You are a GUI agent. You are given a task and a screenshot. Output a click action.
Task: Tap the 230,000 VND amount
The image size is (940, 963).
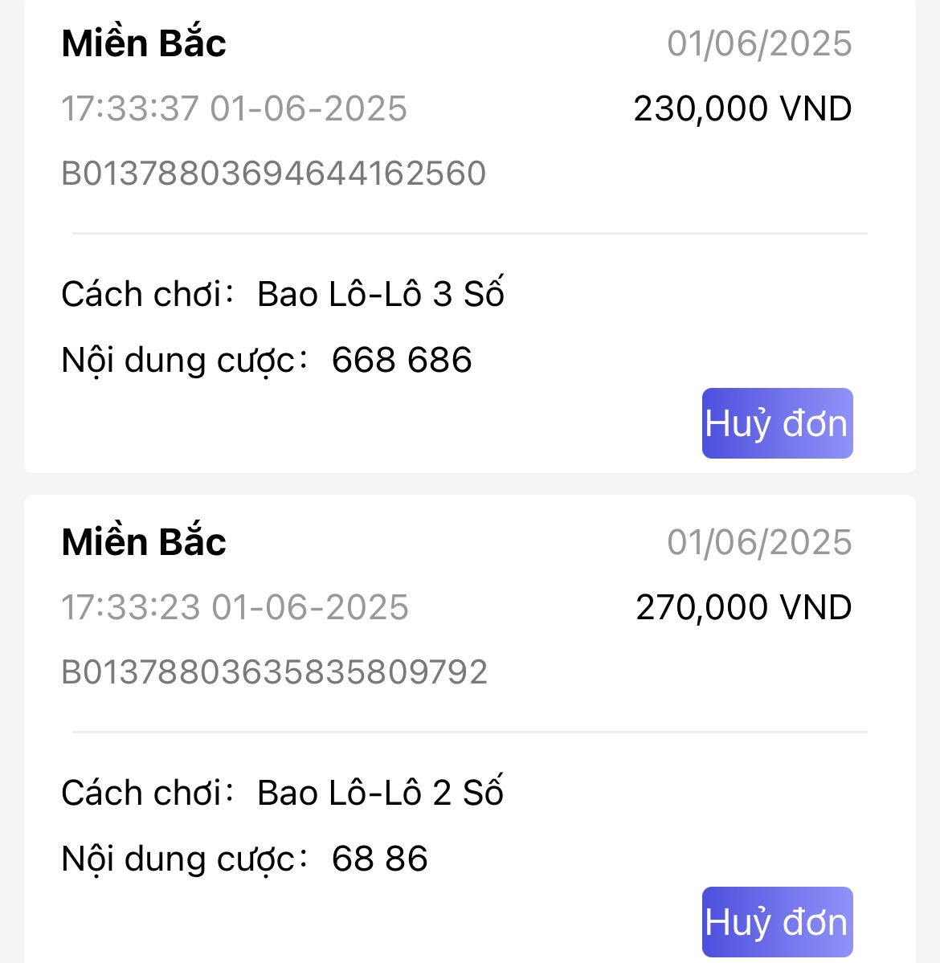pos(742,108)
